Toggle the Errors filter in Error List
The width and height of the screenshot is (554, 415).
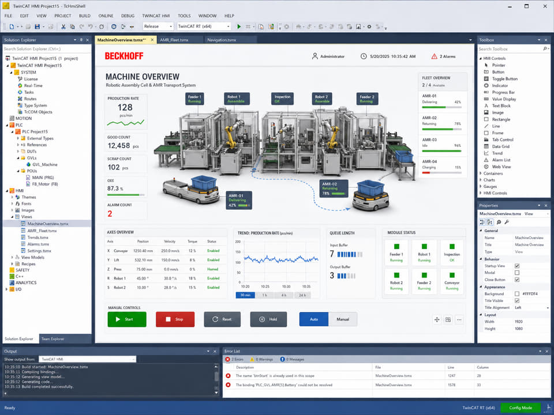(x=235, y=359)
